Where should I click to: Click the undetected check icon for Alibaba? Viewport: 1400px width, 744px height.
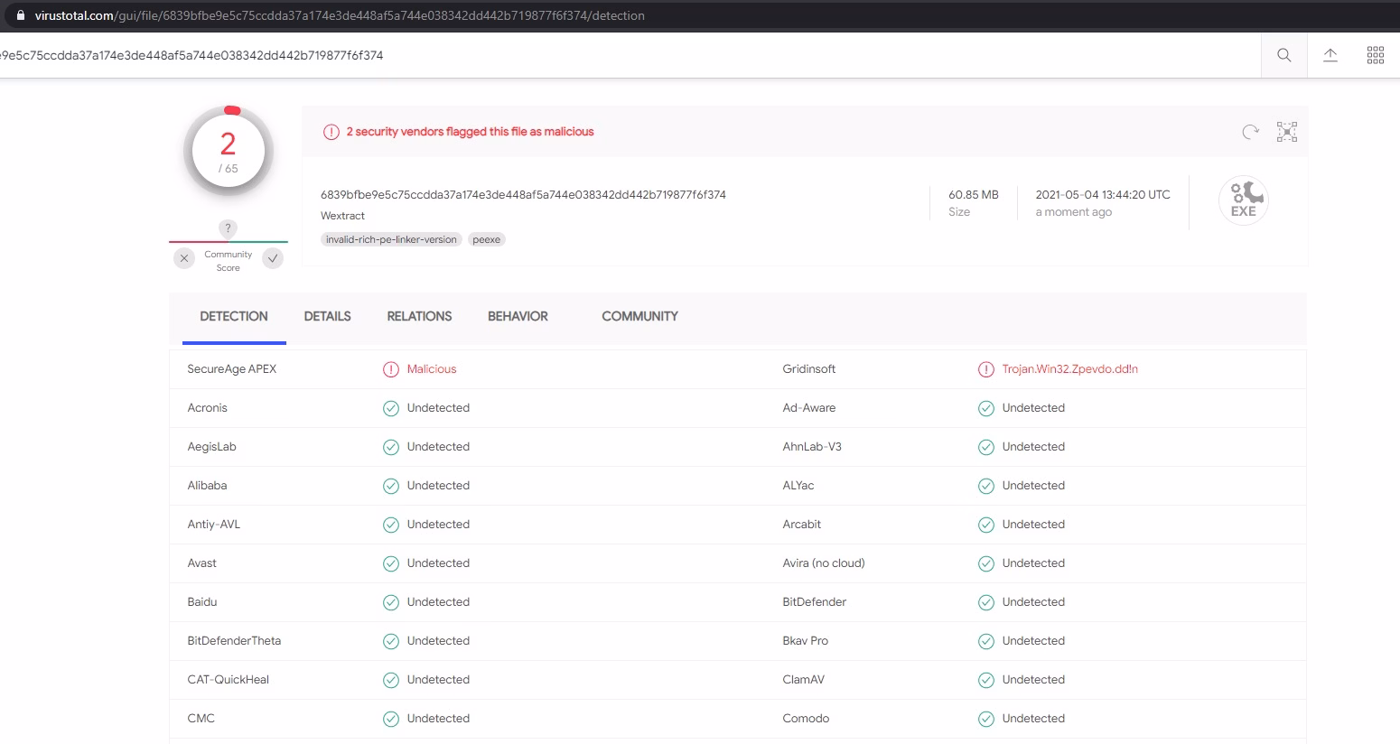tap(391, 486)
